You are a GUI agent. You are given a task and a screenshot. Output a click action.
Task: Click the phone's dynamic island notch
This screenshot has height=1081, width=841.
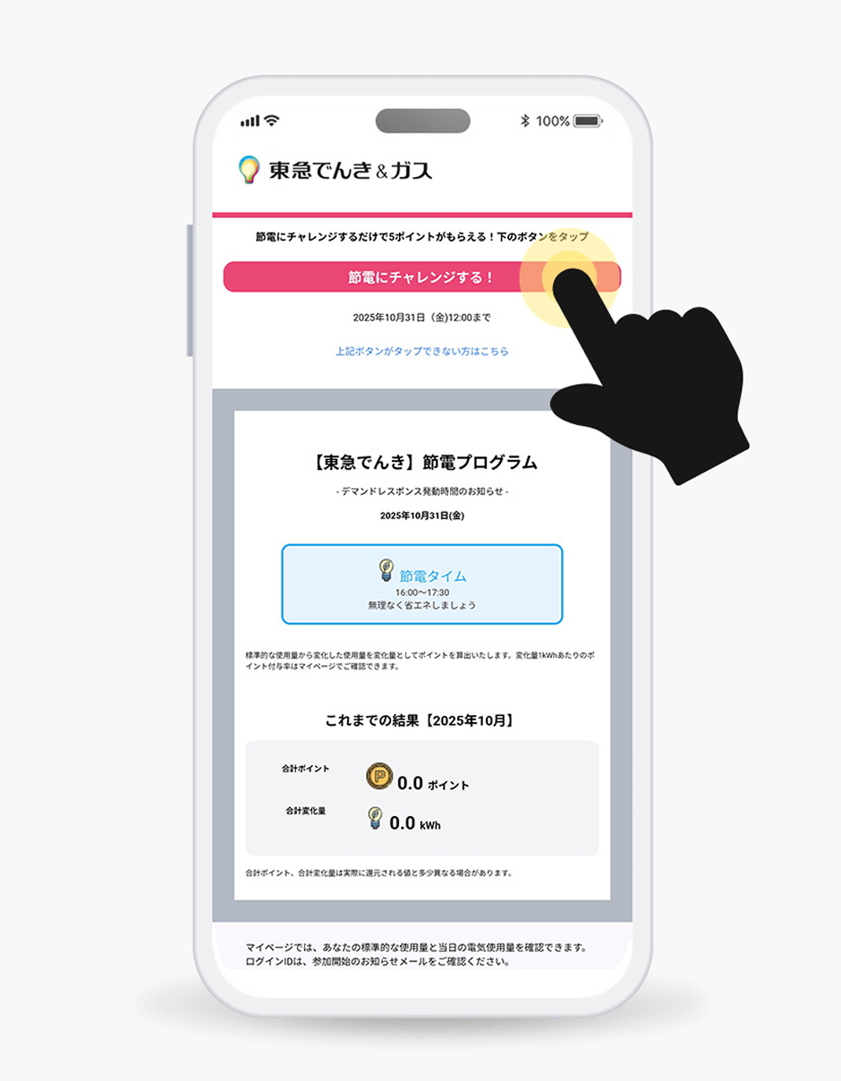point(422,121)
